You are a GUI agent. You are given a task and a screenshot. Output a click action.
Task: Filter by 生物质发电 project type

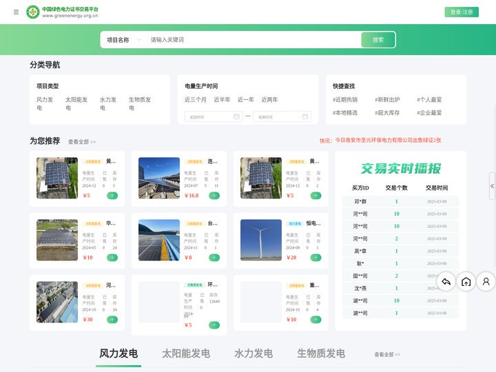[x=139, y=103]
